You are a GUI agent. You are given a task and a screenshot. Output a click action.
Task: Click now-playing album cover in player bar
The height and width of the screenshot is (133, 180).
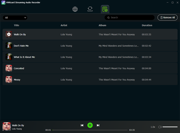point(7,126)
